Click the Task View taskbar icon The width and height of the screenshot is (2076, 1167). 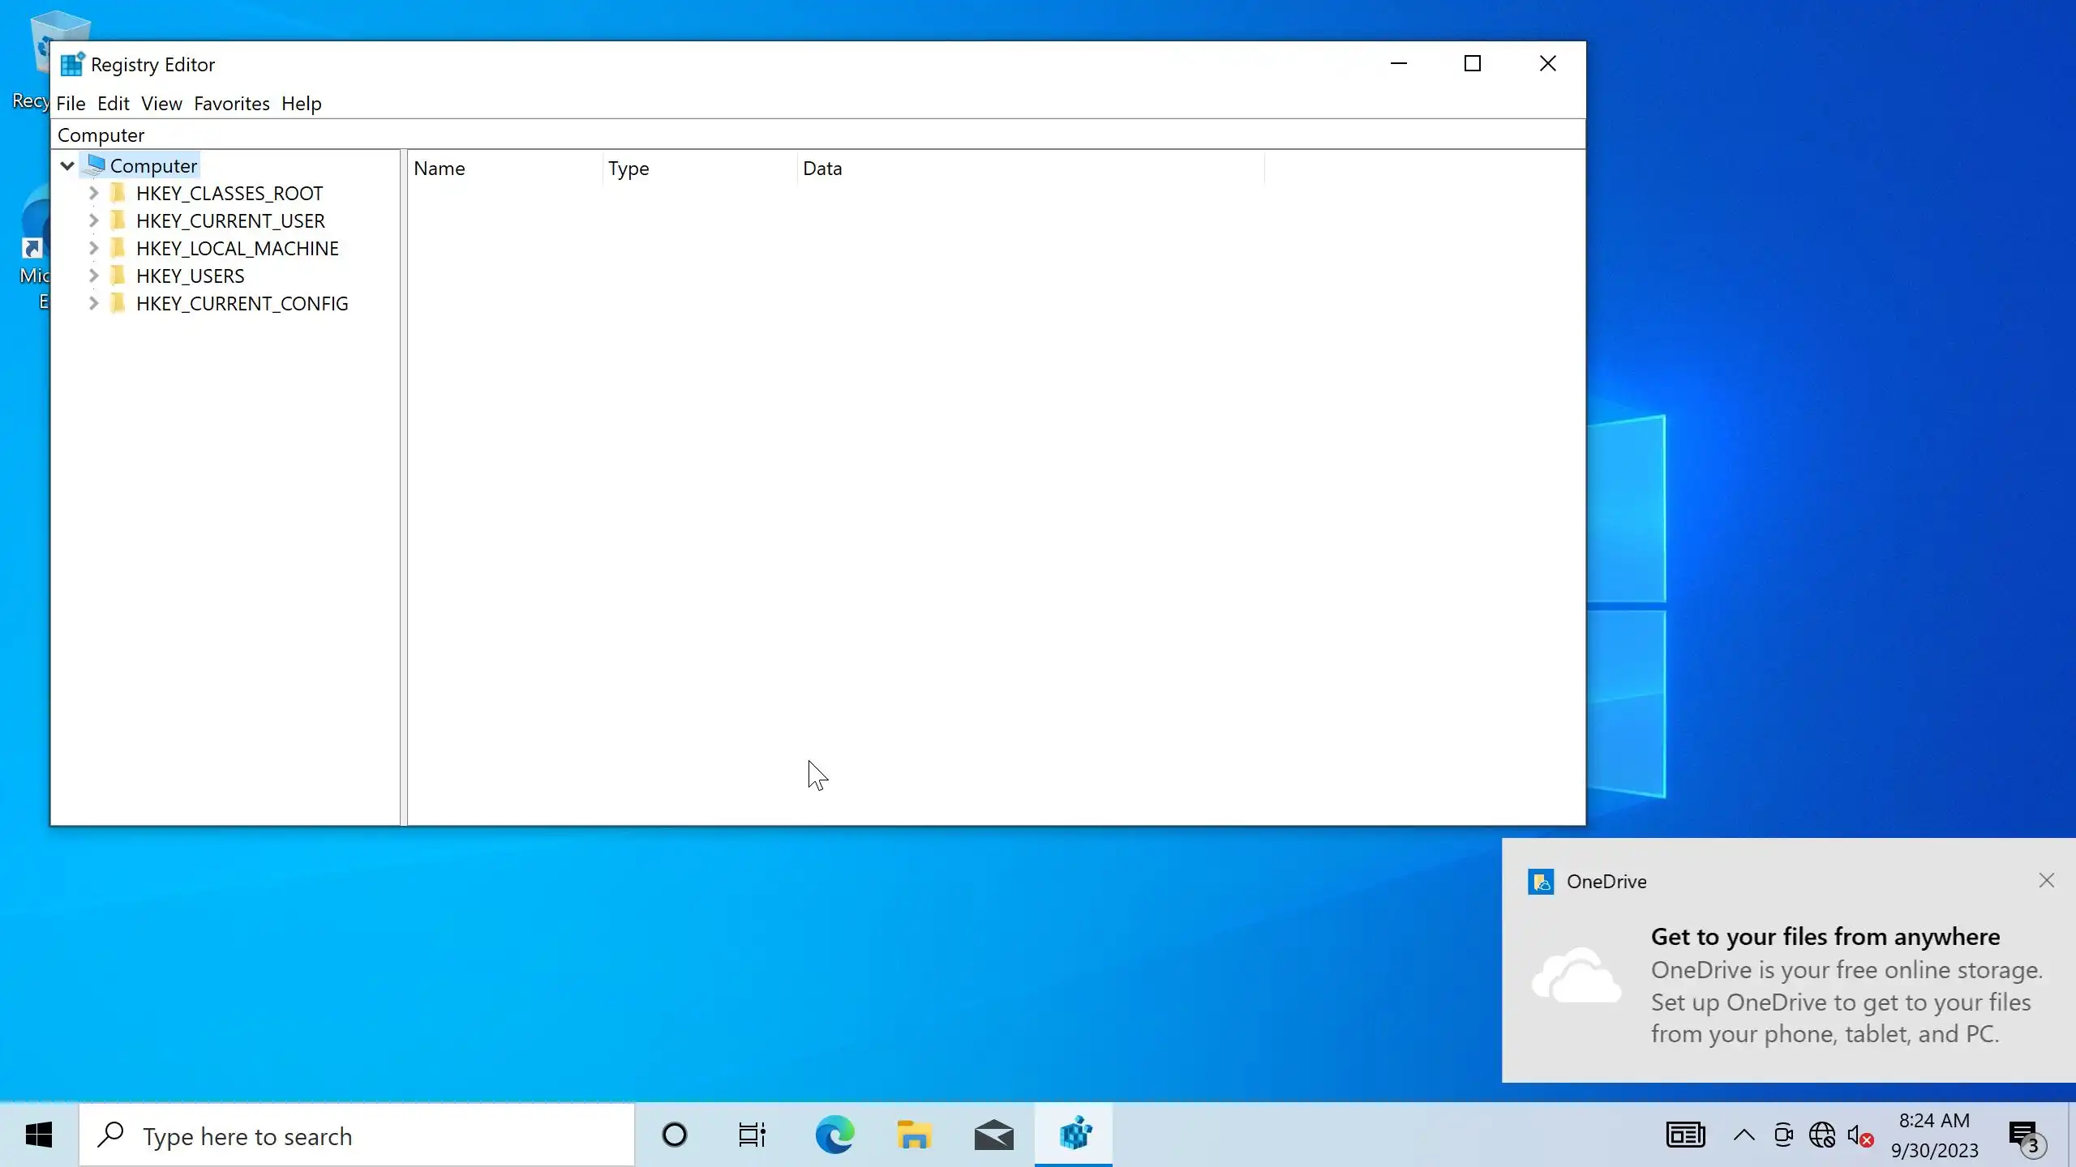tap(752, 1135)
